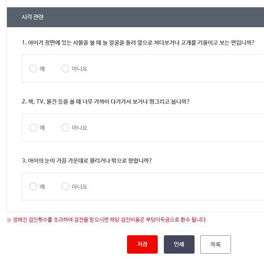Select 예 radio circle for question 1
The width and height of the screenshot is (264, 259).
click(33, 69)
